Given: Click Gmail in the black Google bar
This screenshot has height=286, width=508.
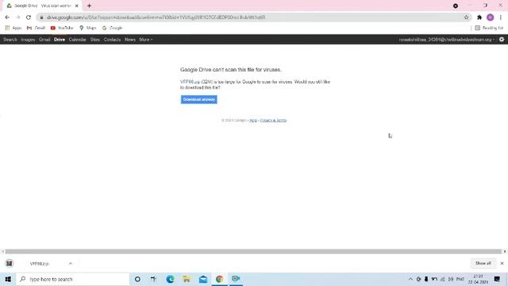Looking at the screenshot, I should 44,40.
